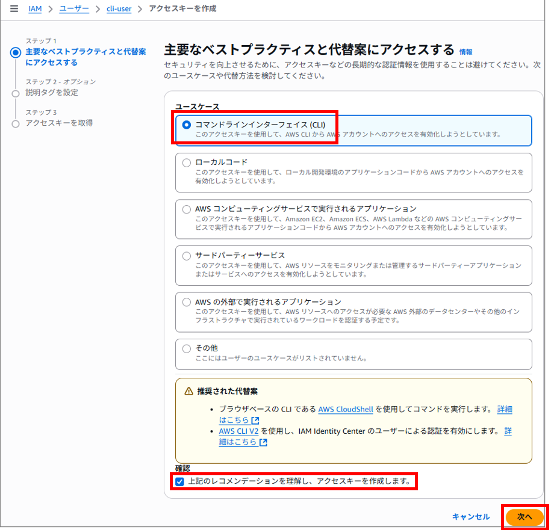This screenshot has width=551, height=530.
Task: Open the hamburger navigation menu
Action: (x=14, y=8)
